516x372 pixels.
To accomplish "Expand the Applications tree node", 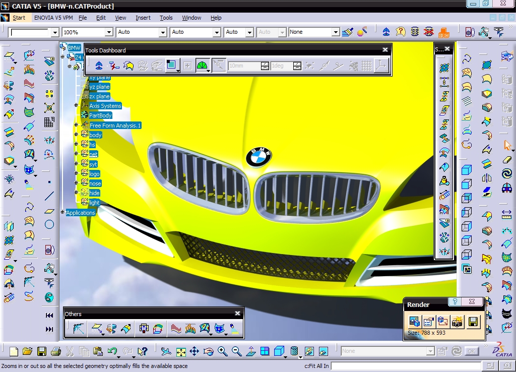I will pyautogui.click(x=62, y=212).
